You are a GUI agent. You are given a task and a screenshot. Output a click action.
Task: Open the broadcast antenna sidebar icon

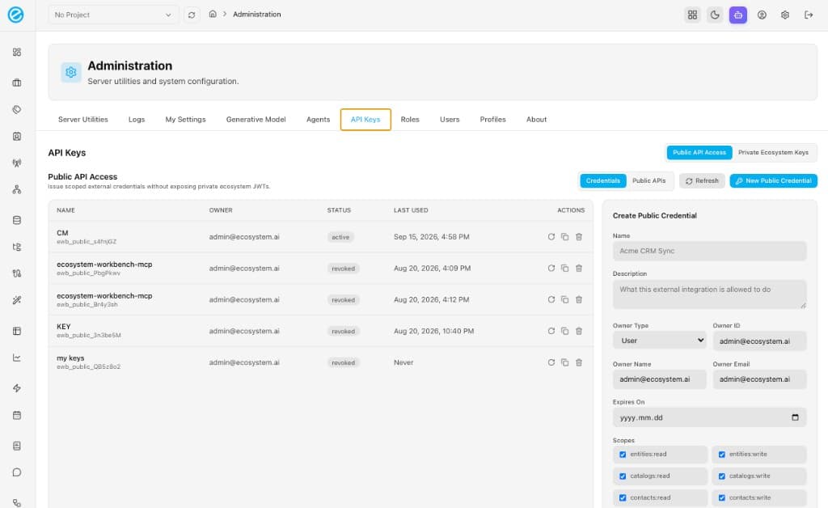(x=17, y=163)
